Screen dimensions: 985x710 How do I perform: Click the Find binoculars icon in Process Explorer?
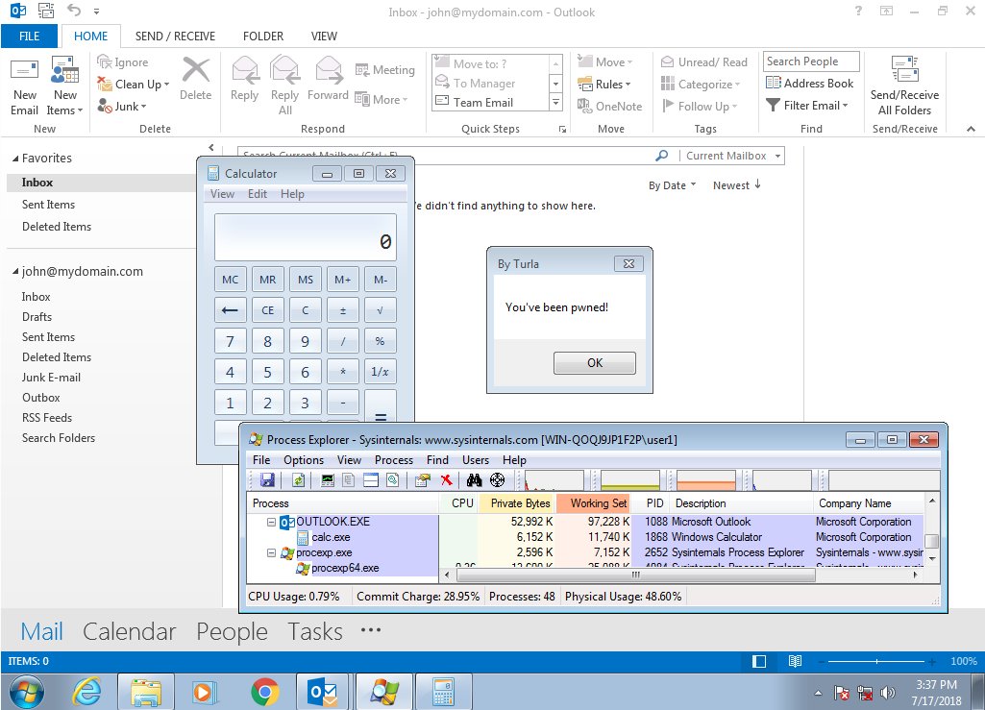(475, 480)
